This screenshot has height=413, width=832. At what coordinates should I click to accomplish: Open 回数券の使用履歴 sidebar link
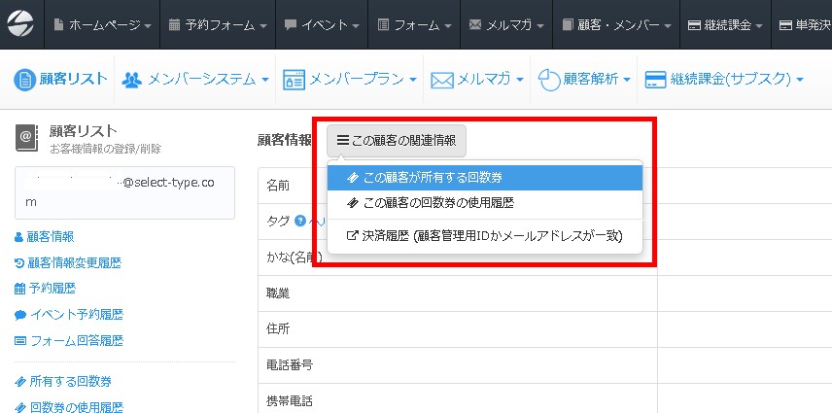tap(77, 407)
